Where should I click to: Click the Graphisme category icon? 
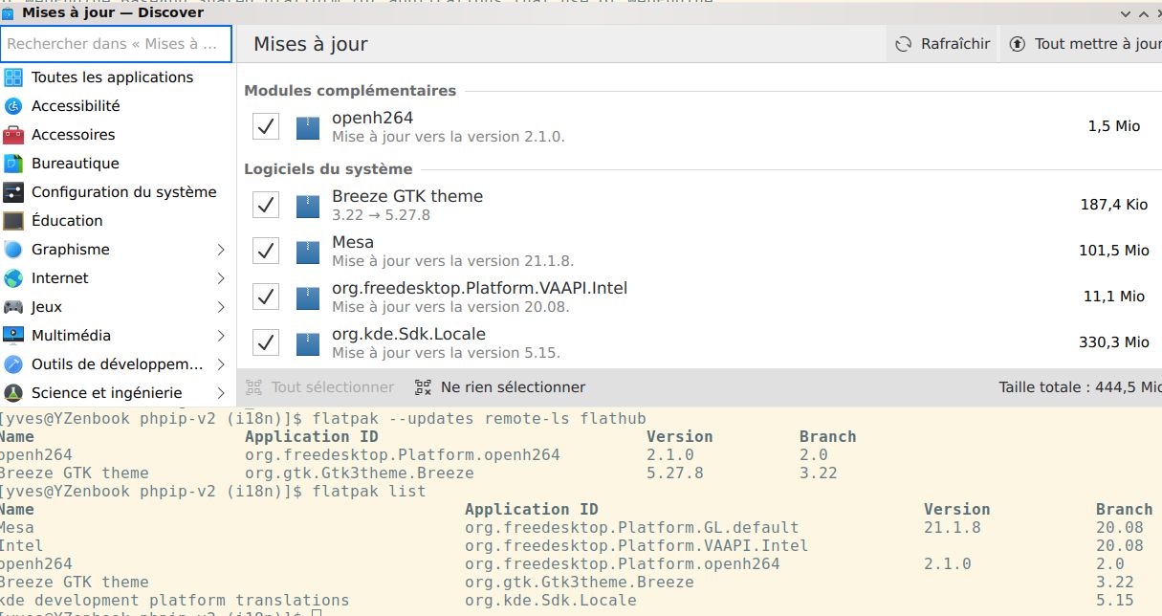point(13,250)
